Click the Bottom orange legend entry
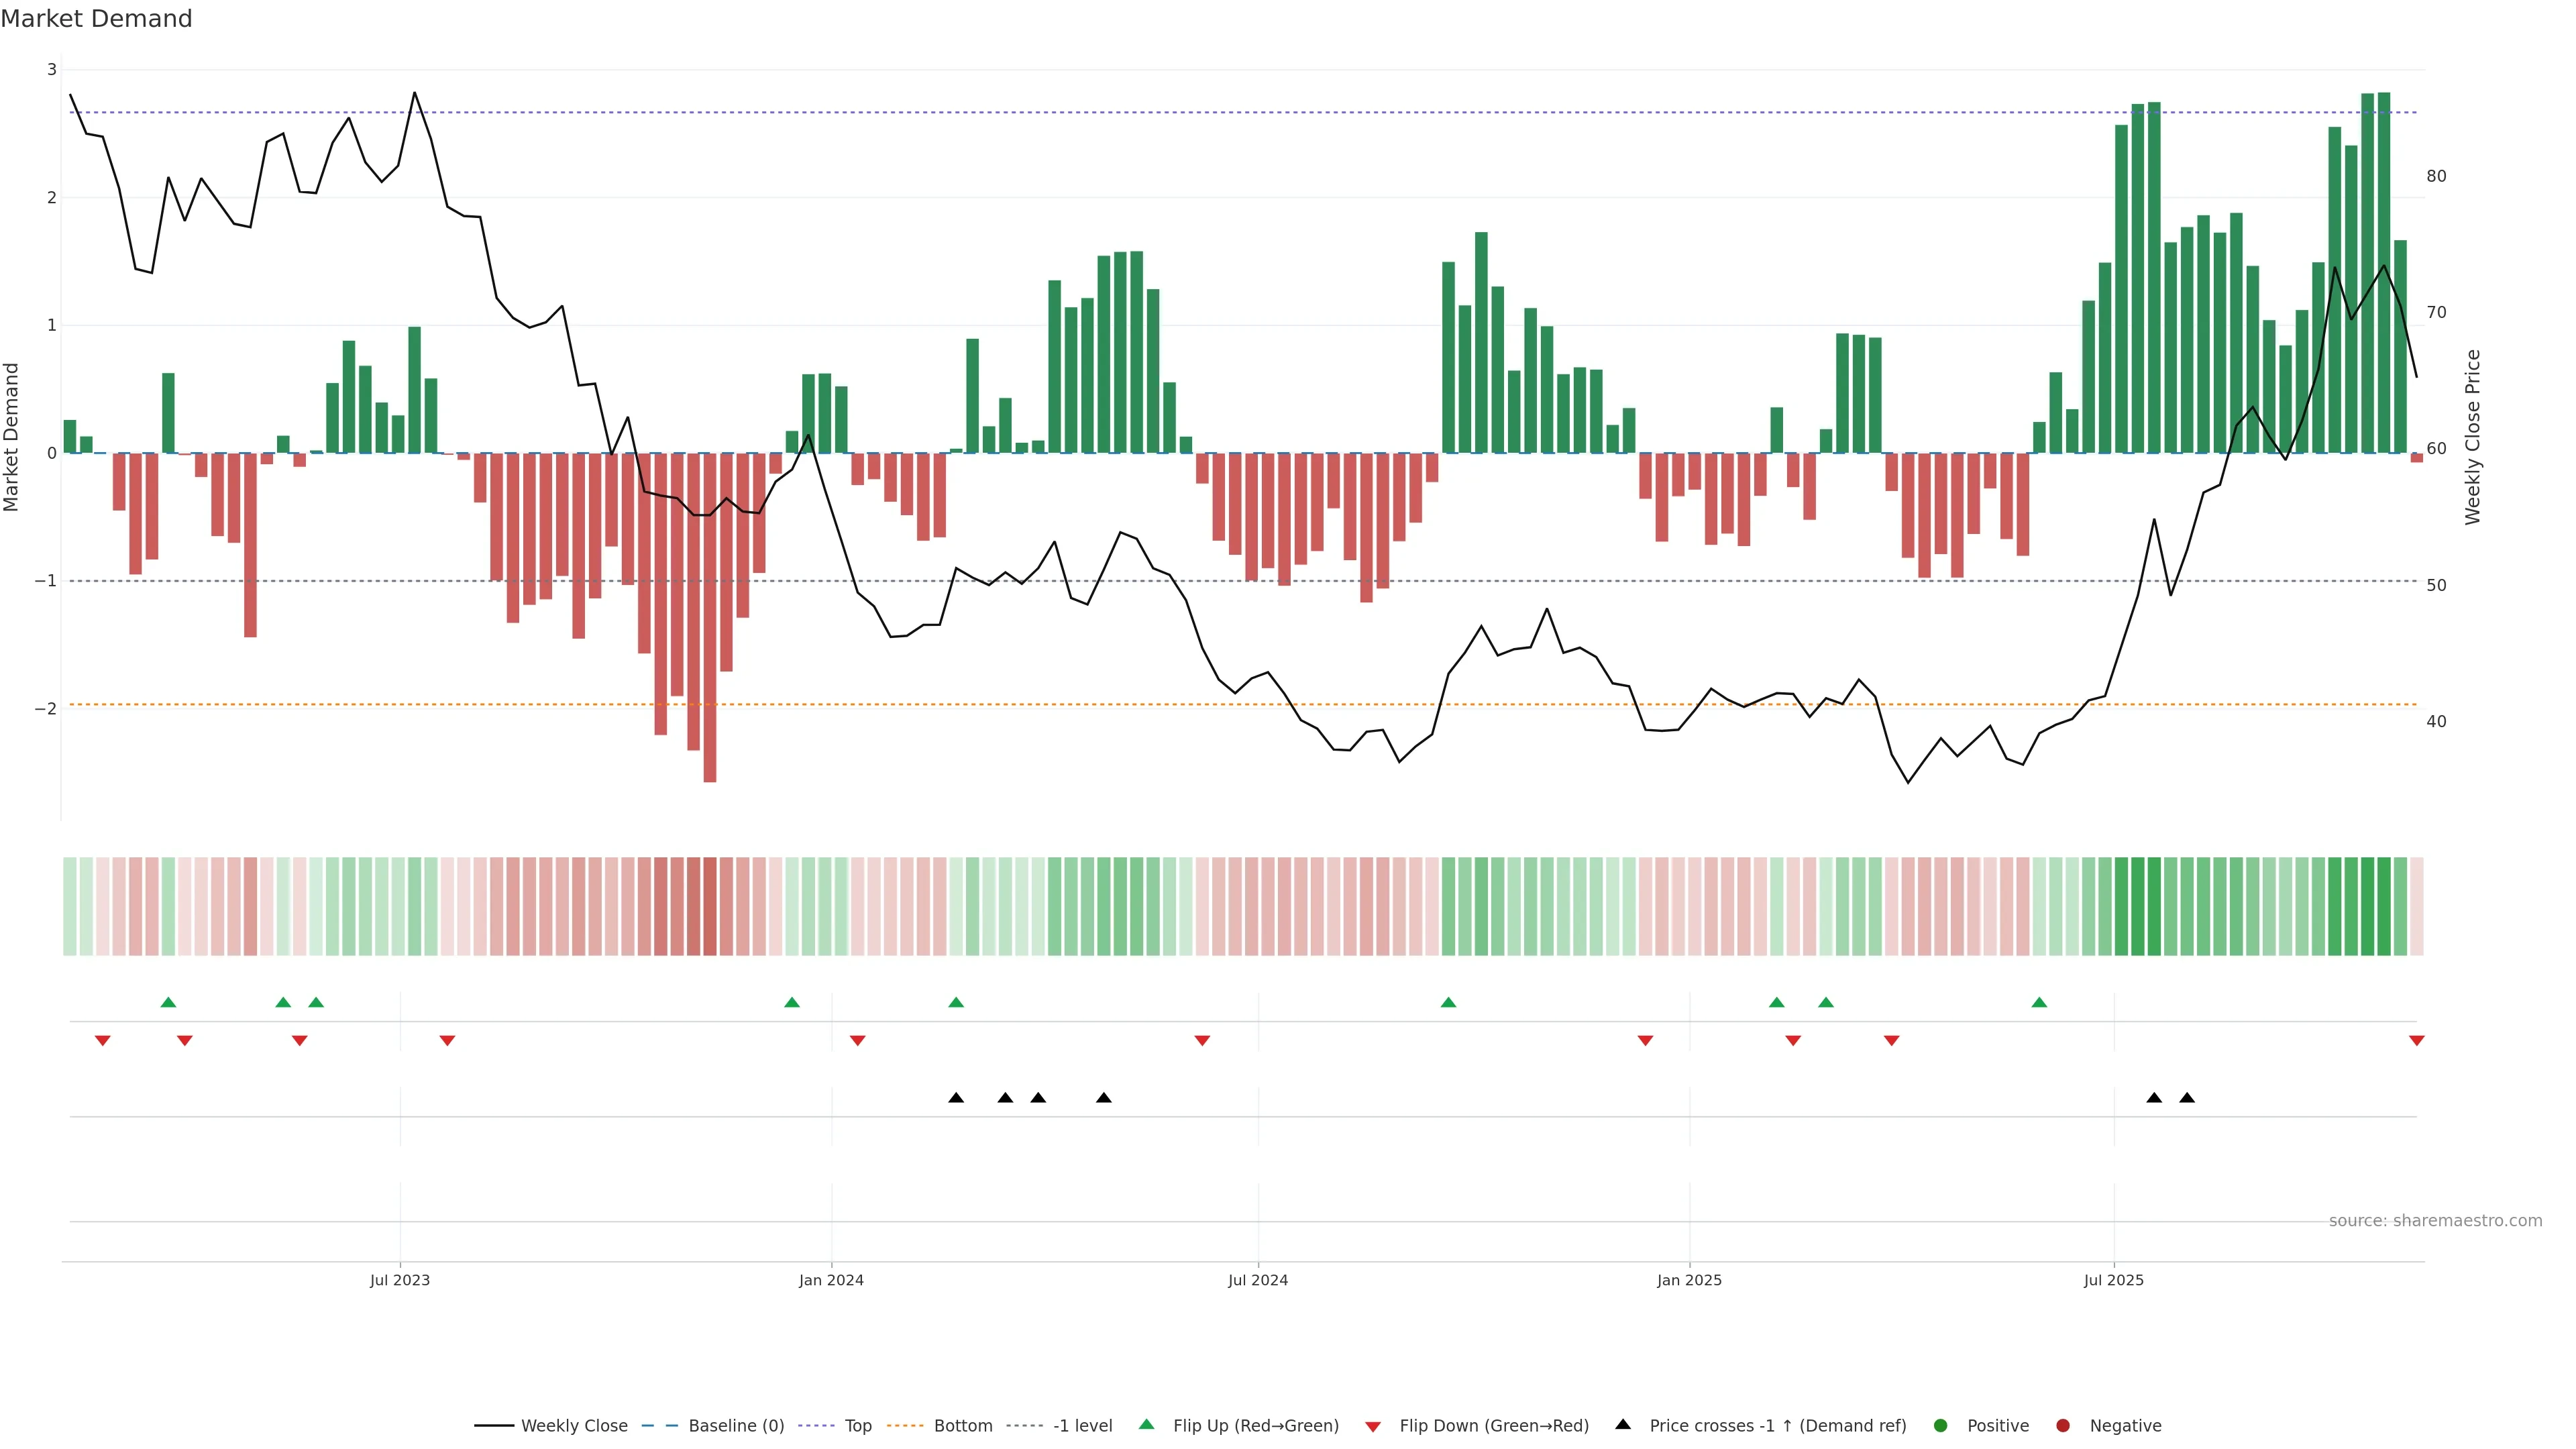The height and width of the screenshot is (1449, 2576). (962, 1425)
